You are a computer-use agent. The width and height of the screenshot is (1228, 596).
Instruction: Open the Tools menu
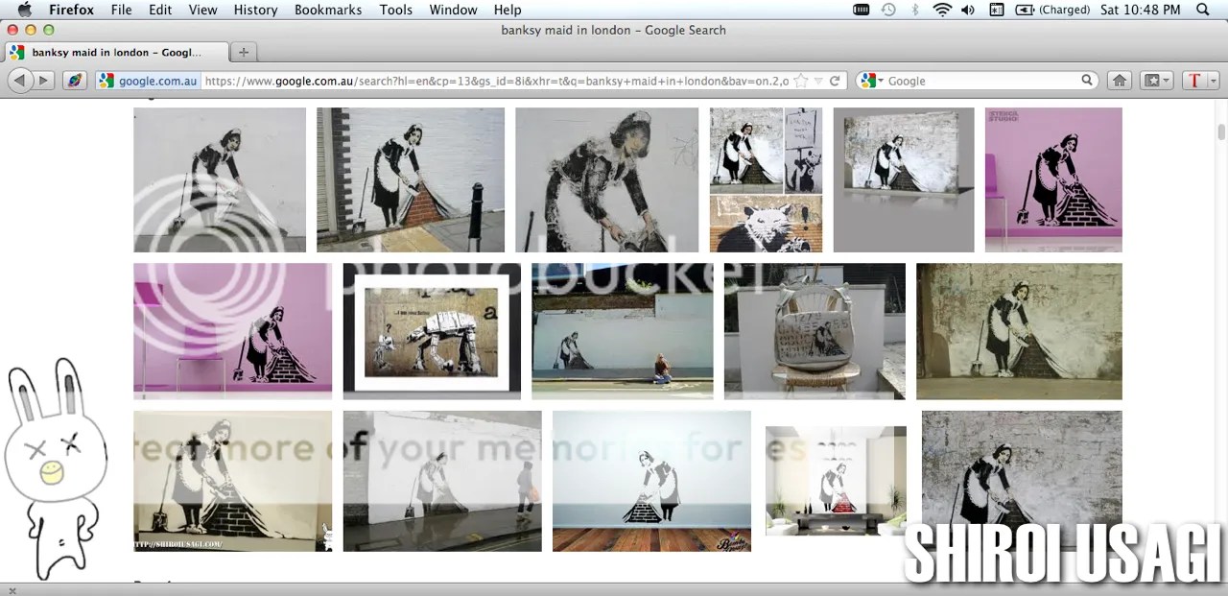pyautogui.click(x=395, y=10)
